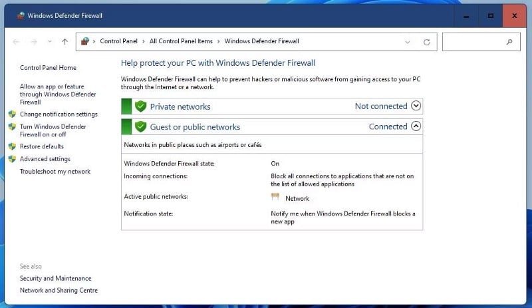Image resolution: width=532 pixels, height=308 pixels.
Task: Click the Guest or public networks shield icon
Action: pyautogui.click(x=140, y=126)
